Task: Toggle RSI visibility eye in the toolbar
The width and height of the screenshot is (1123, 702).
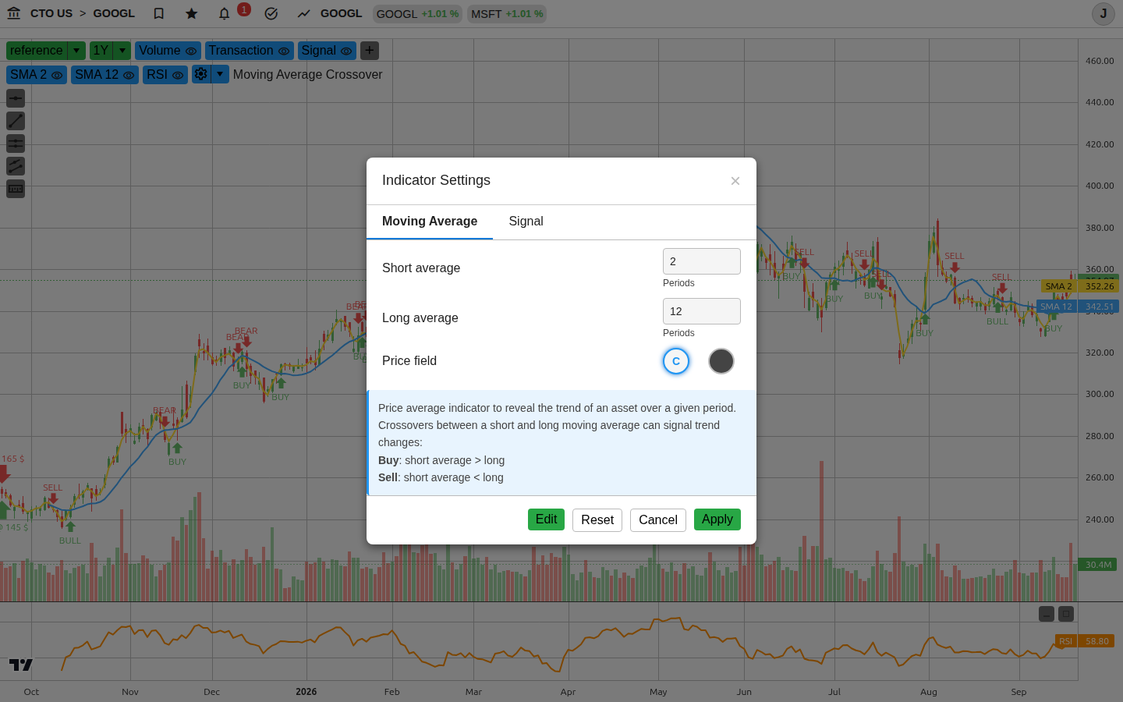Action: pos(178,75)
